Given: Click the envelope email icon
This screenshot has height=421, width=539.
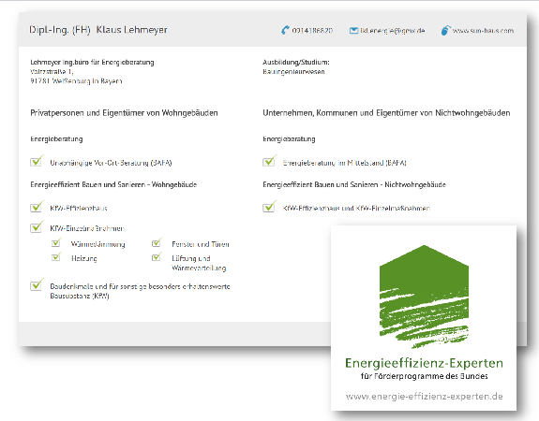Looking at the screenshot, I should click(353, 31).
